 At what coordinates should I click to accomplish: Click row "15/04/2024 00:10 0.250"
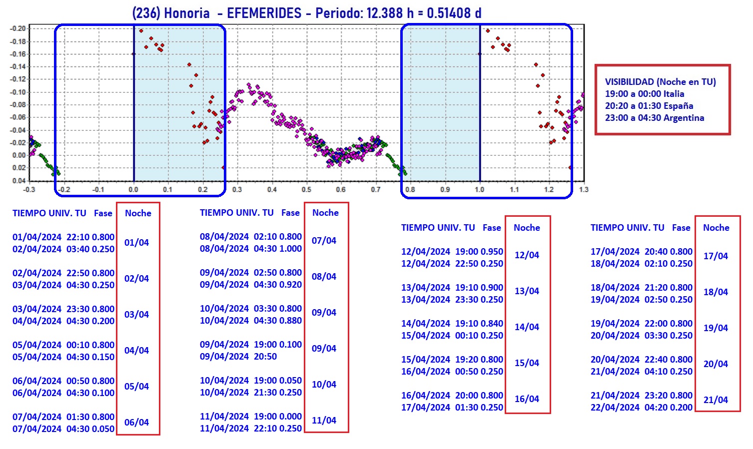click(452, 335)
